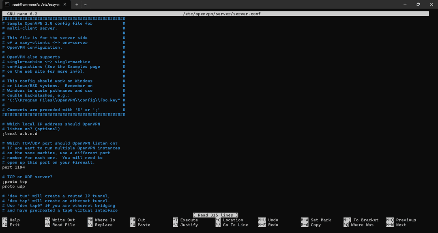Click the M-W Next shortcut
This screenshot has width=438, height=233.
396,224
